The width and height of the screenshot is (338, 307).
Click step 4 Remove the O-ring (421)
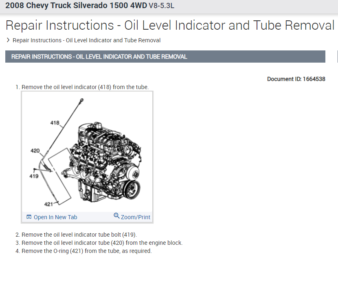83,251
